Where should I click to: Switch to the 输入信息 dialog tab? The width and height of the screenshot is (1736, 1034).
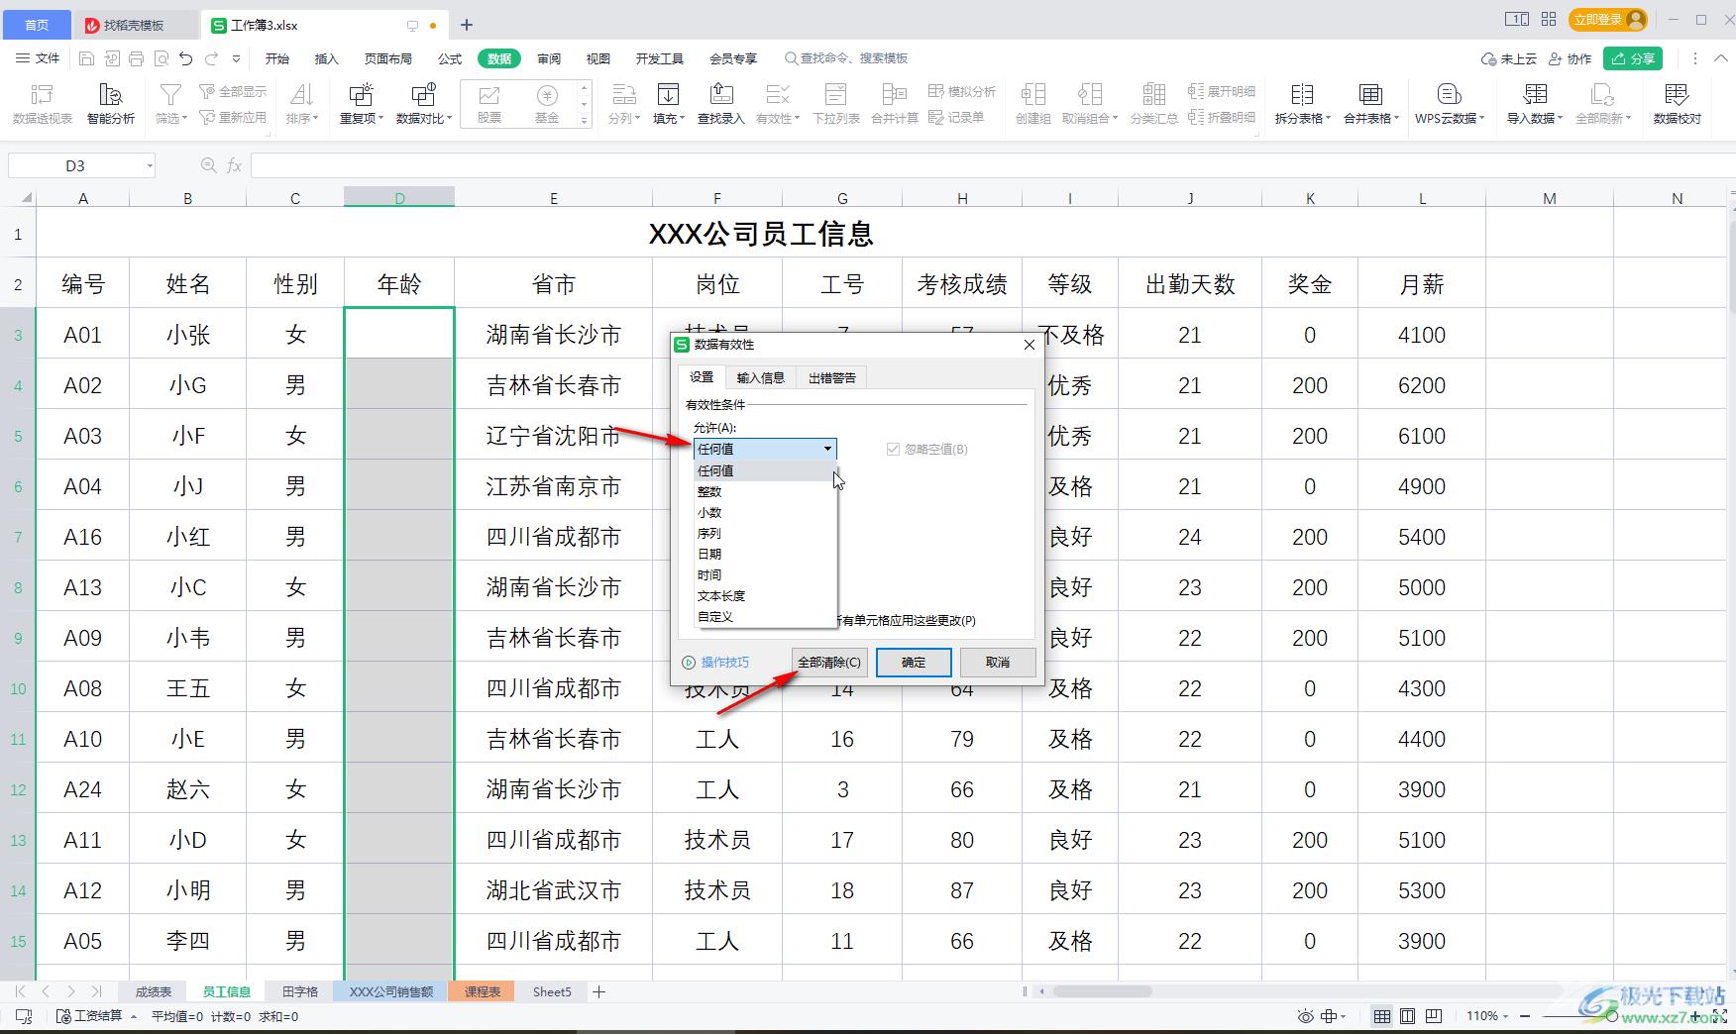[760, 377]
